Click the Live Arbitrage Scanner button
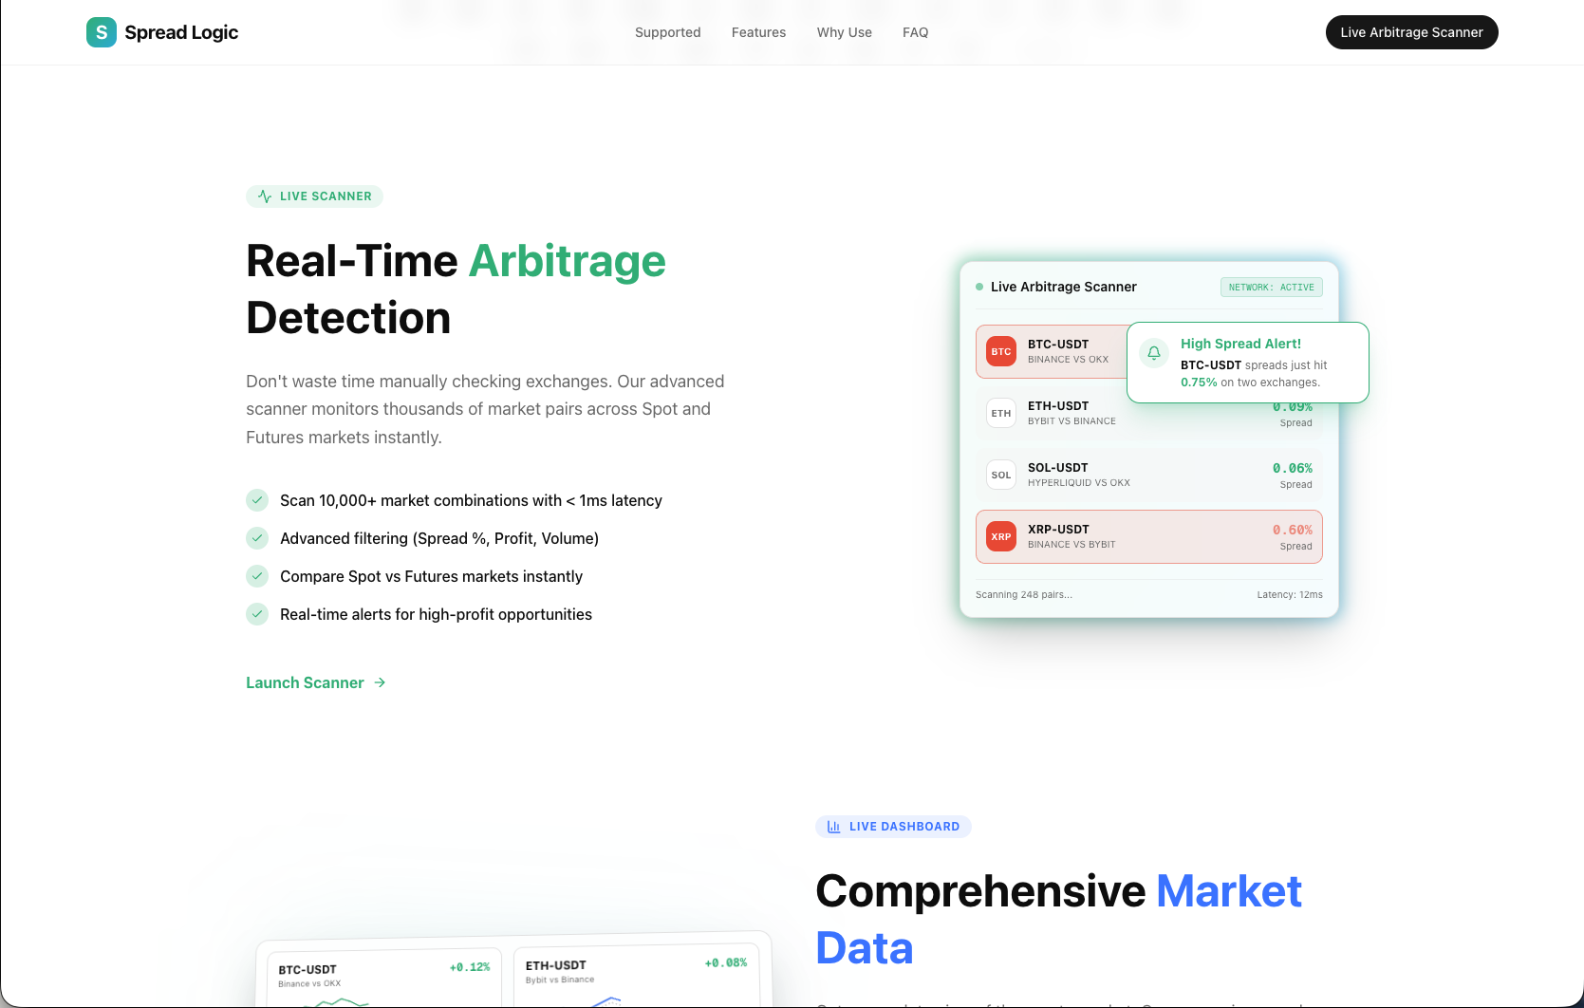This screenshot has width=1584, height=1008. pos(1411,32)
